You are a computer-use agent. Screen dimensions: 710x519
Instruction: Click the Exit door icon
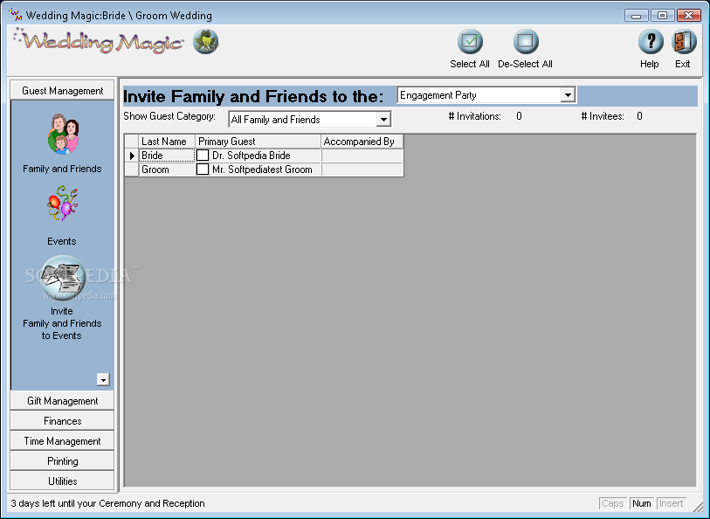coord(684,42)
